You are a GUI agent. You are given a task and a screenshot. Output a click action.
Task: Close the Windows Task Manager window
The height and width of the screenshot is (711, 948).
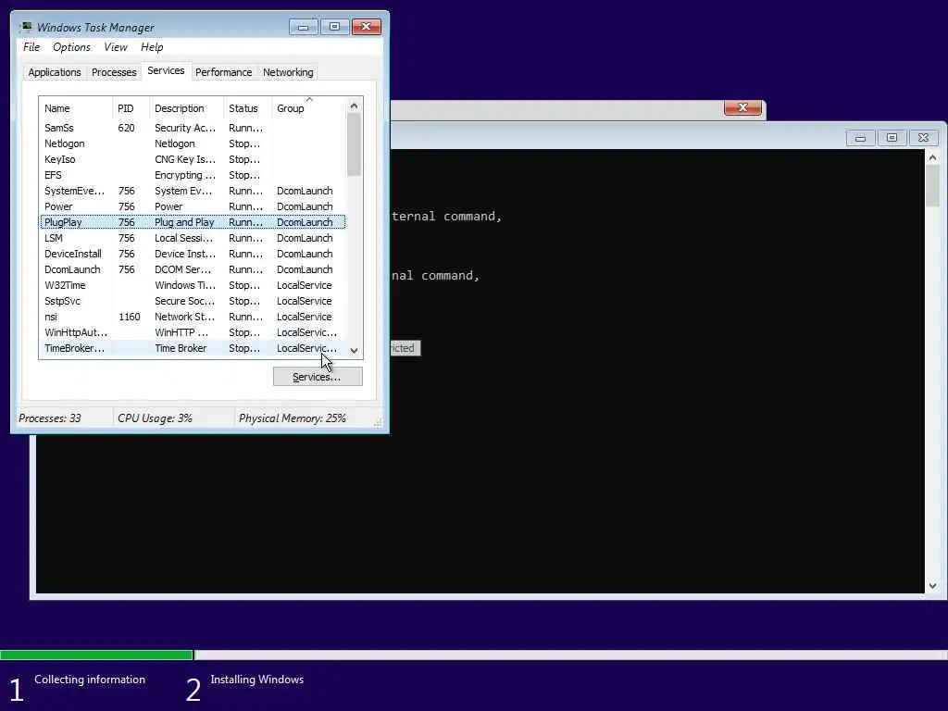[x=366, y=27]
